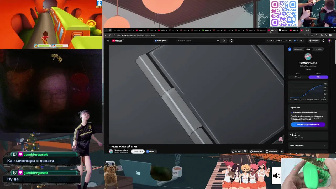Click the channel avatar below the video title

tap(111, 151)
